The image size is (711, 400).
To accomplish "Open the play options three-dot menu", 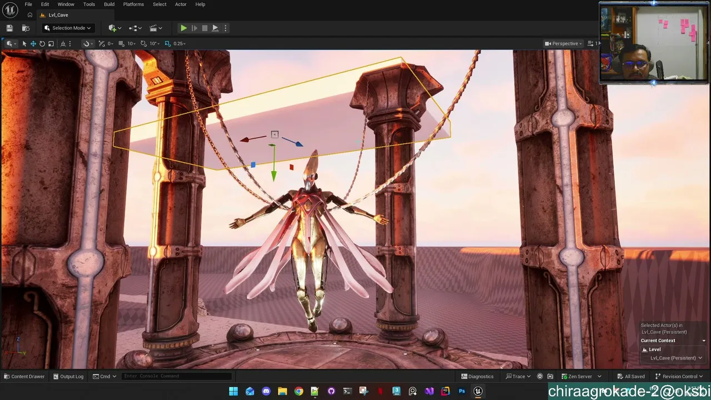I will tap(225, 28).
